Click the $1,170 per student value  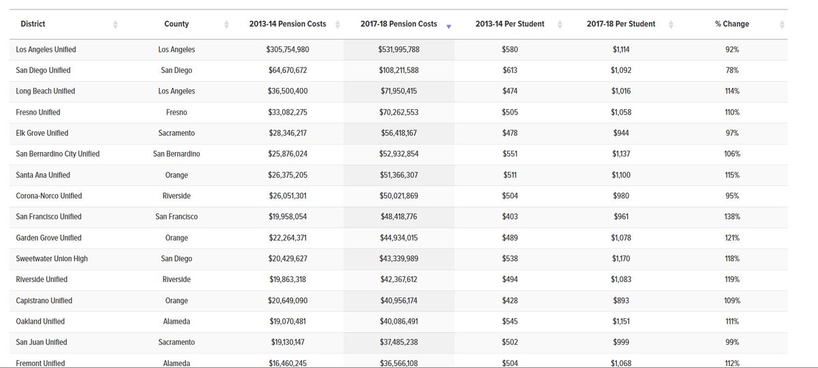[x=621, y=259]
